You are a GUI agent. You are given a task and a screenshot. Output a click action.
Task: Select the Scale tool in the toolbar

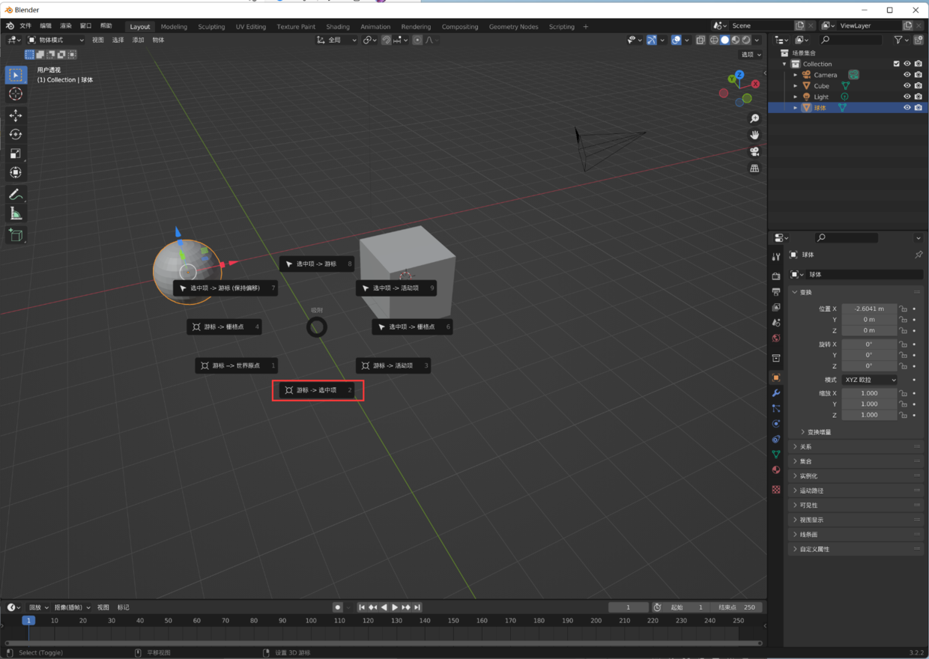15,154
